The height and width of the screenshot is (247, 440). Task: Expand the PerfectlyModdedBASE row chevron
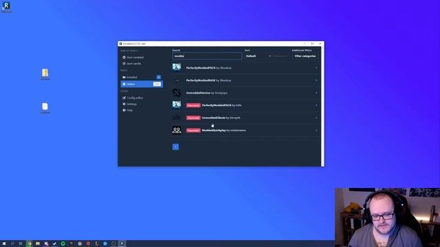point(316,80)
